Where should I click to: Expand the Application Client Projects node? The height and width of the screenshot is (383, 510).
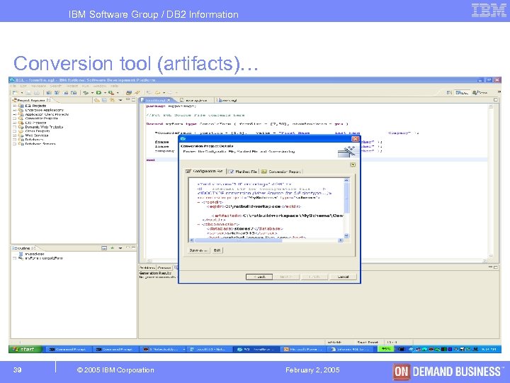14,114
